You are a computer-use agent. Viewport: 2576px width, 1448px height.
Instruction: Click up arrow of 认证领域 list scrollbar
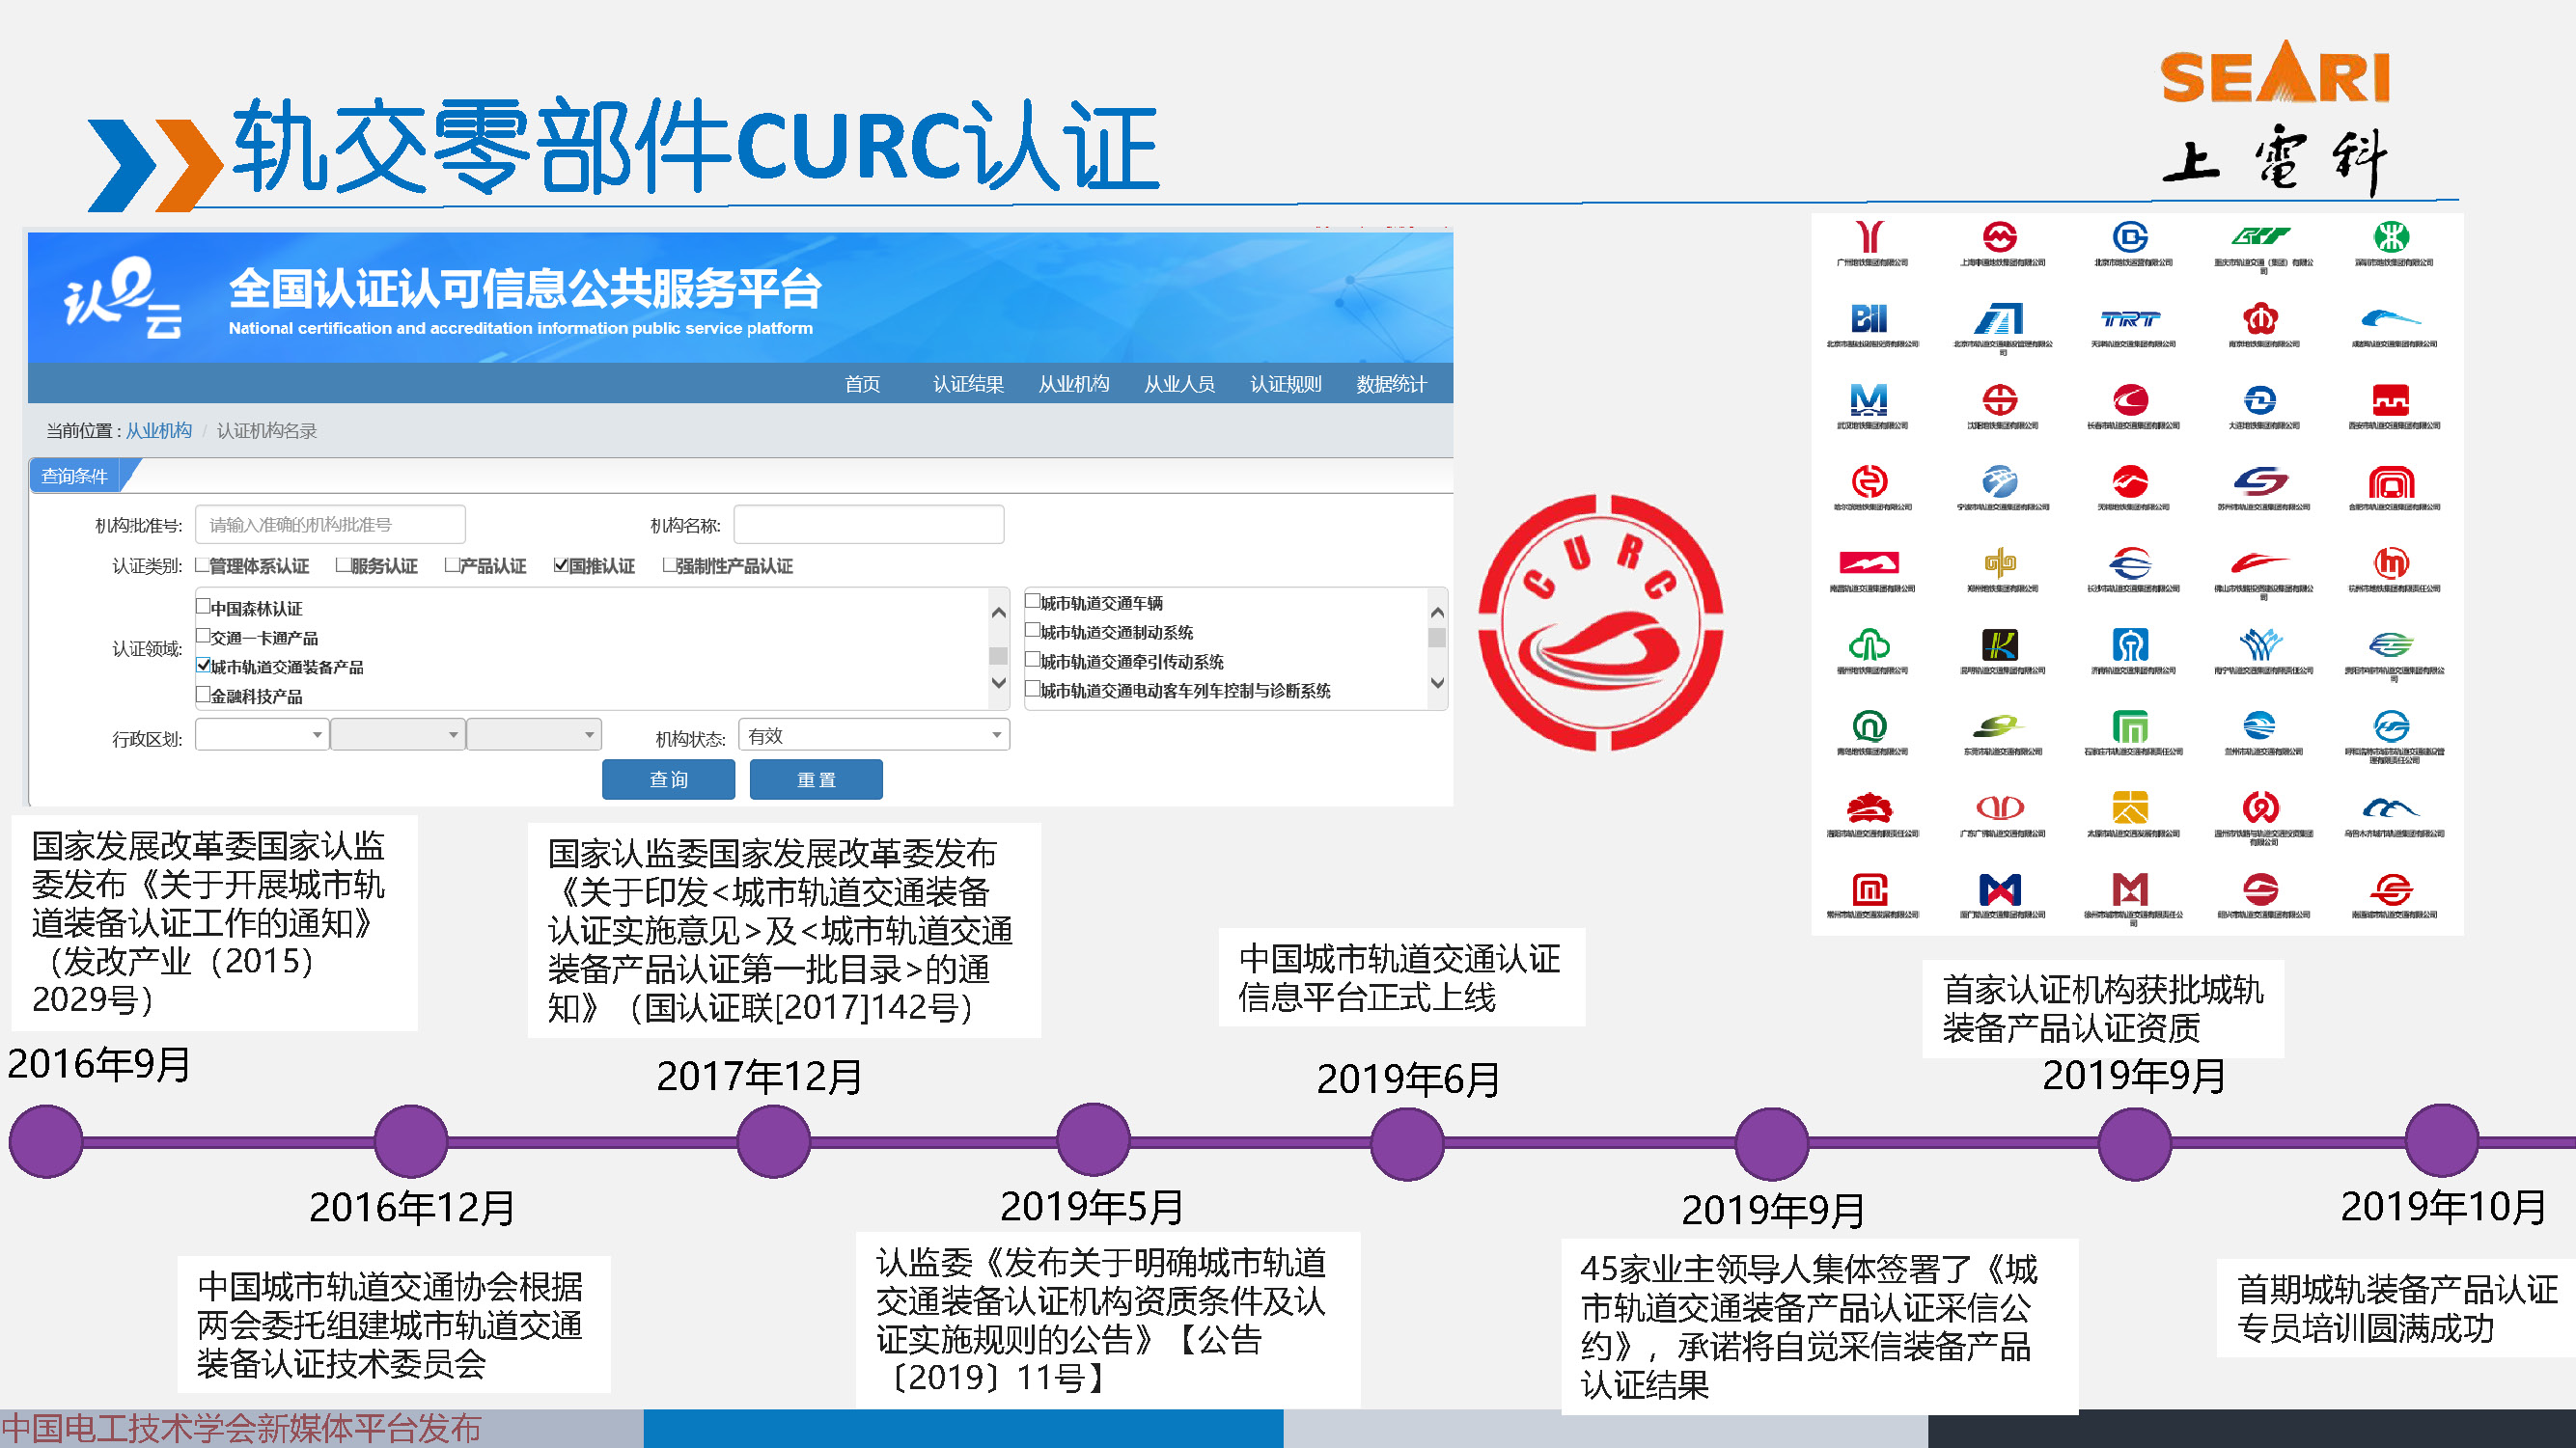[998, 612]
